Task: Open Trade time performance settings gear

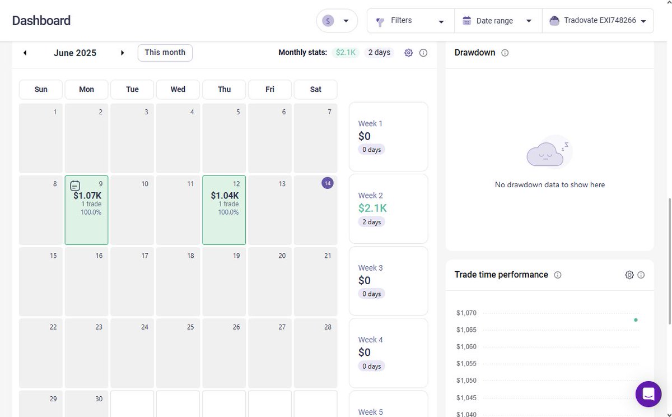Action: click(629, 275)
